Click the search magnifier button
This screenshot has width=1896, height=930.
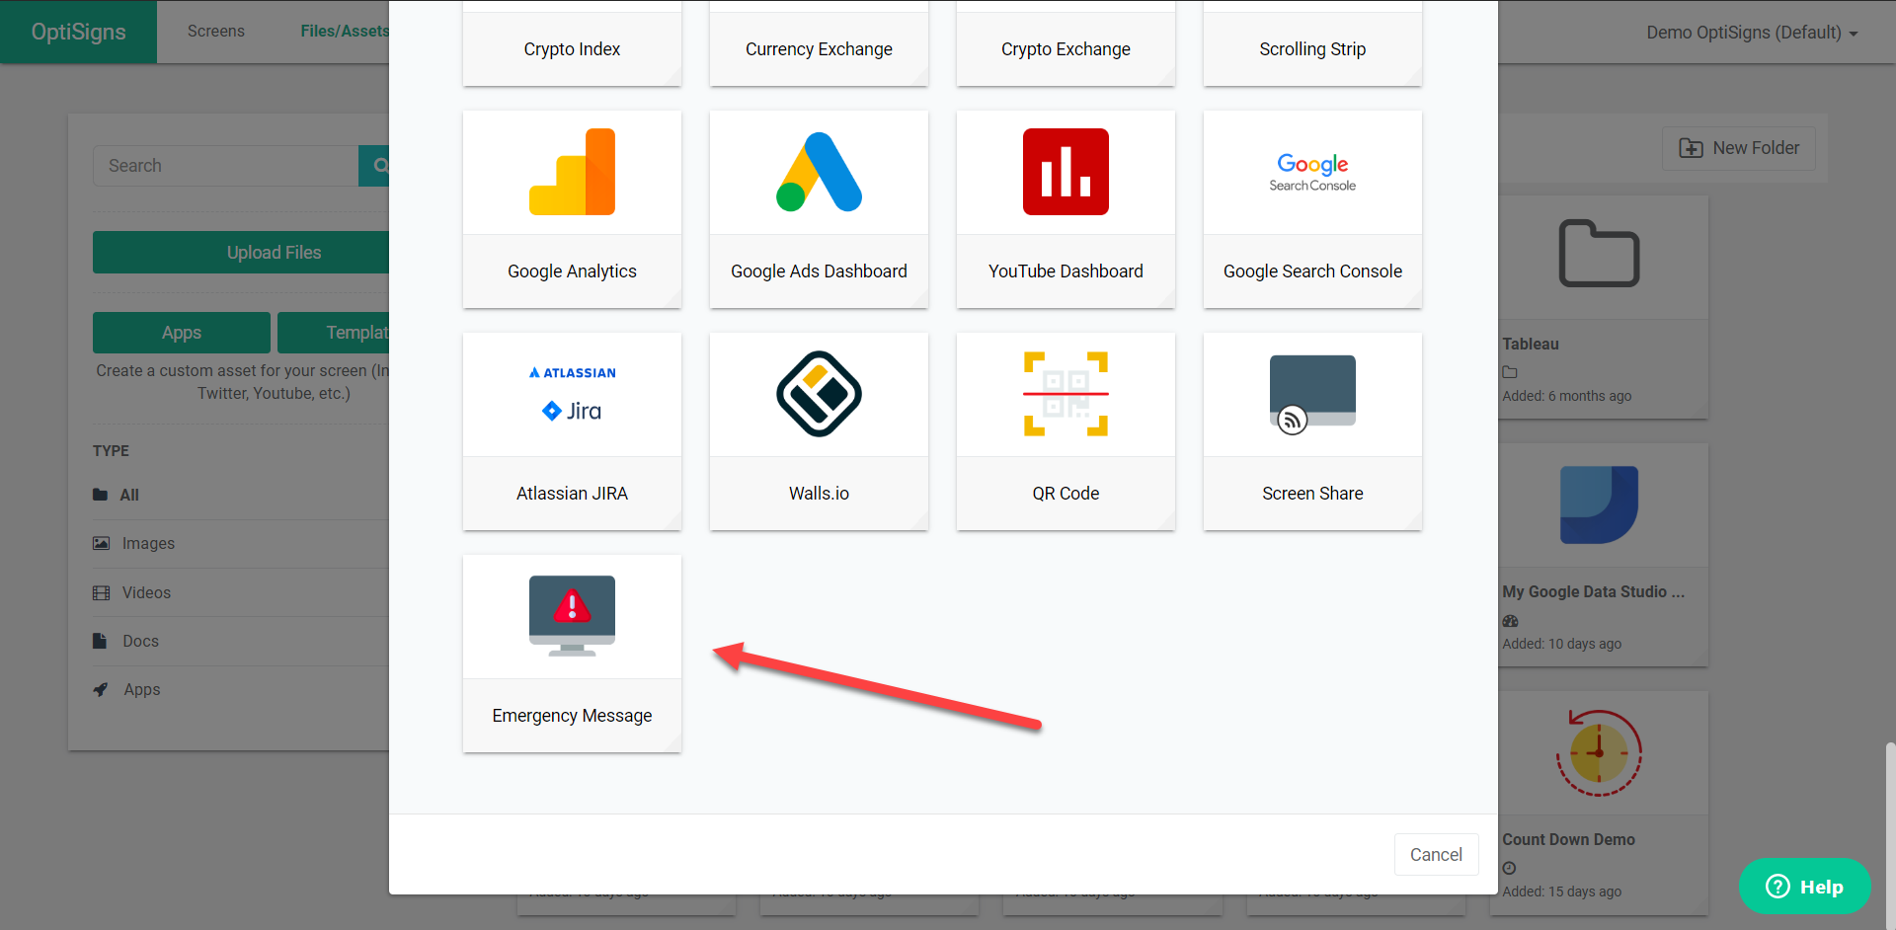click(376, 166)
